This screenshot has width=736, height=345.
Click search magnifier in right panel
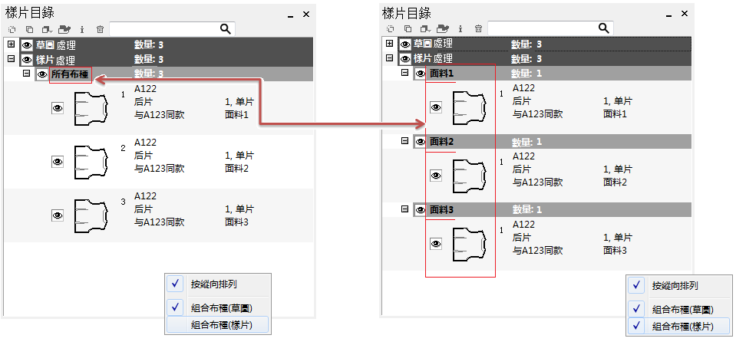pos(604,28)
